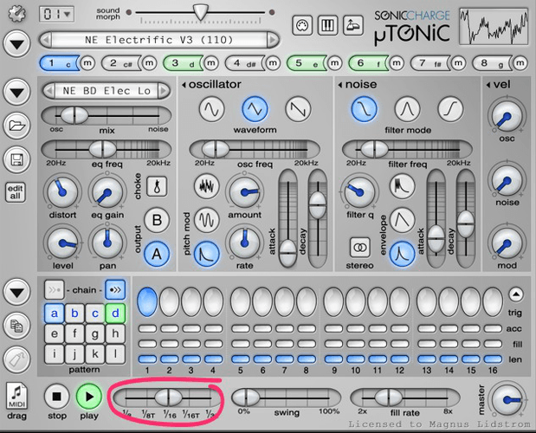This screenshot has height=433, width=536.
Task: Select the noise pitch mod icon
Action: (207, 186)
